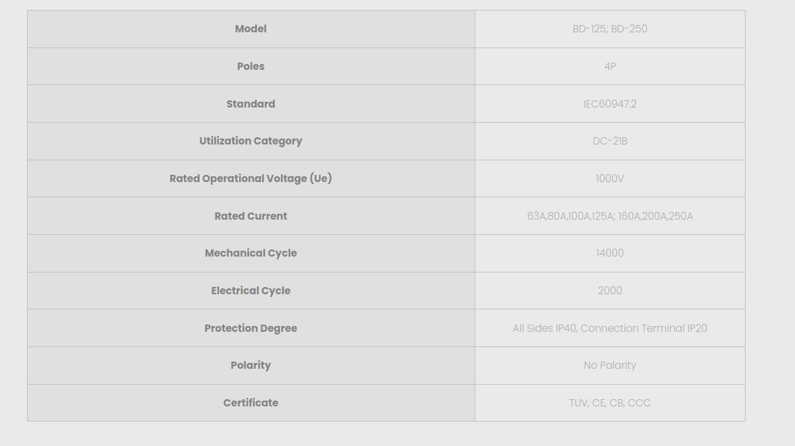
Task: Select the BD-125; BD-250 model value
Action: click(x=610, y=29)
